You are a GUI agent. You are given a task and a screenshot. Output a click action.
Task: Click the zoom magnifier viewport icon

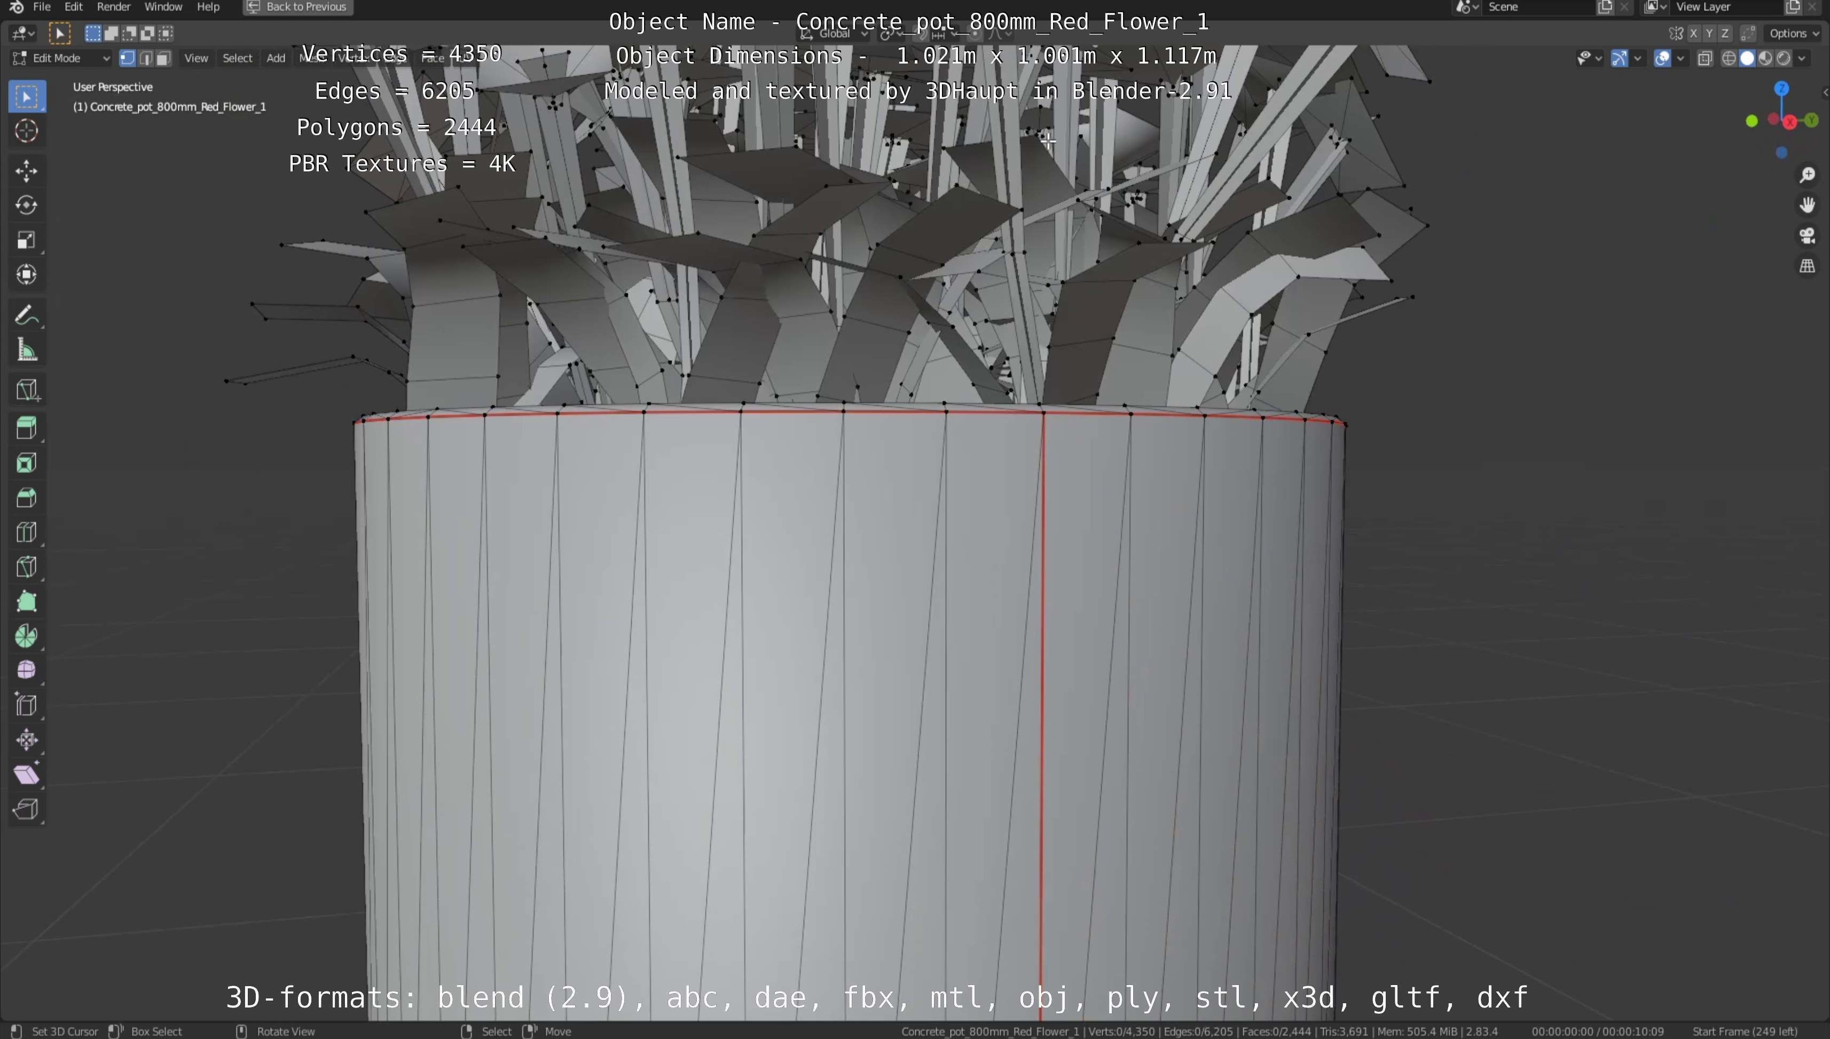point(1807,175)
